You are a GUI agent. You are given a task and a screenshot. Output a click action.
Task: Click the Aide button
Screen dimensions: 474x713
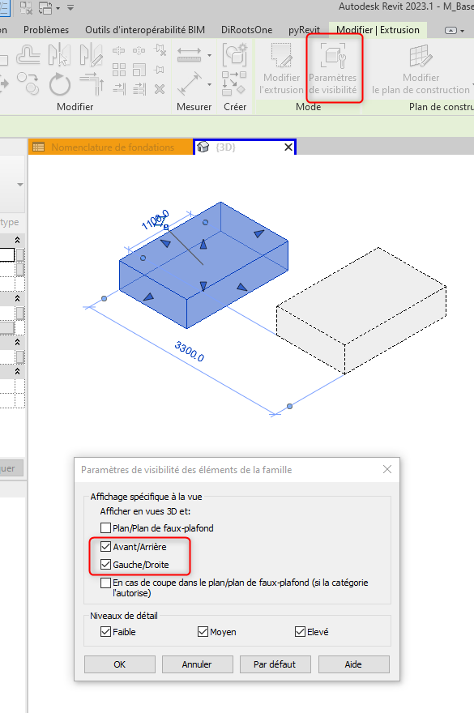click(353, 664)
